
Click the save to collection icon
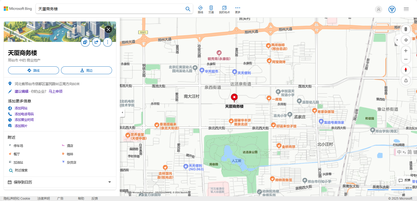pos(85,42)
